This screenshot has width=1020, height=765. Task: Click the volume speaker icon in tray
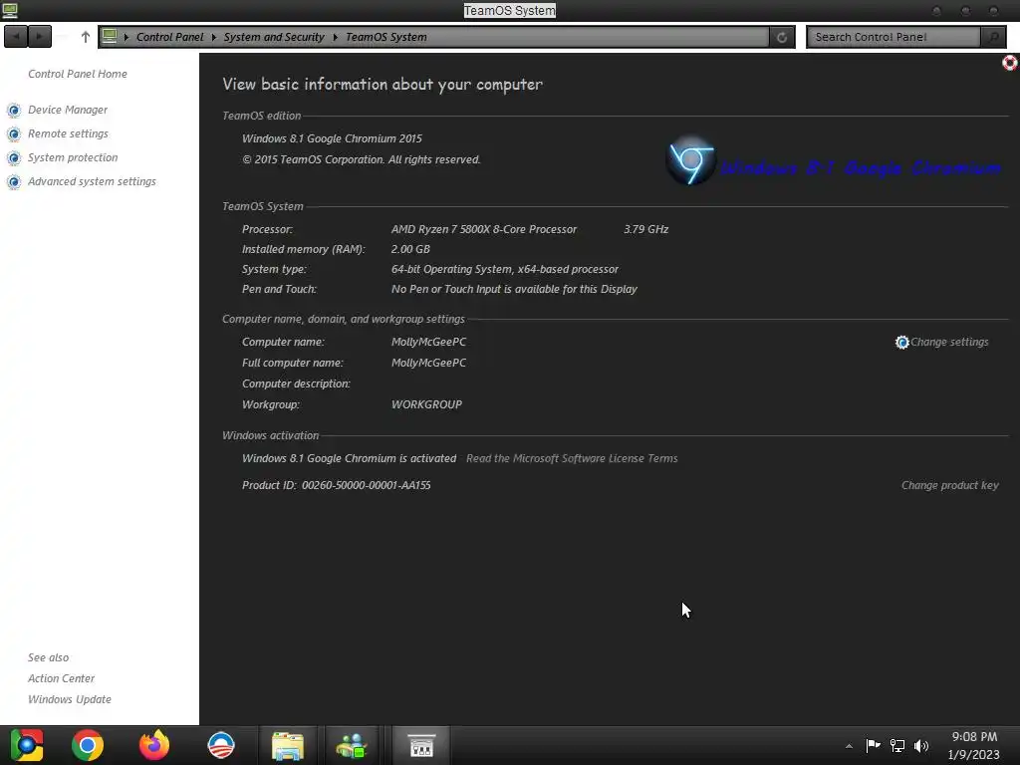click(x=921, y=745)
